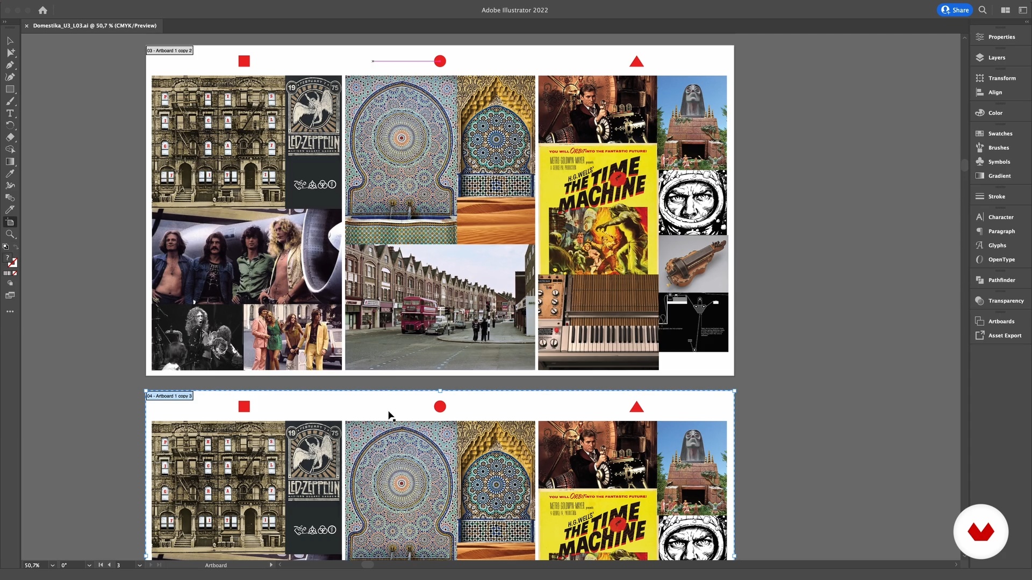Swap fill and stroke colors
Viewport: 1032px width, 580px height.
(x=16, y=247)
